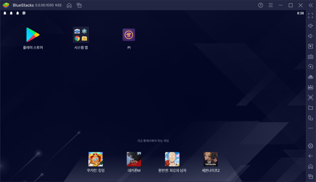Open BlueStacks settings gear
316x182 pixels.
coord(311,146)
